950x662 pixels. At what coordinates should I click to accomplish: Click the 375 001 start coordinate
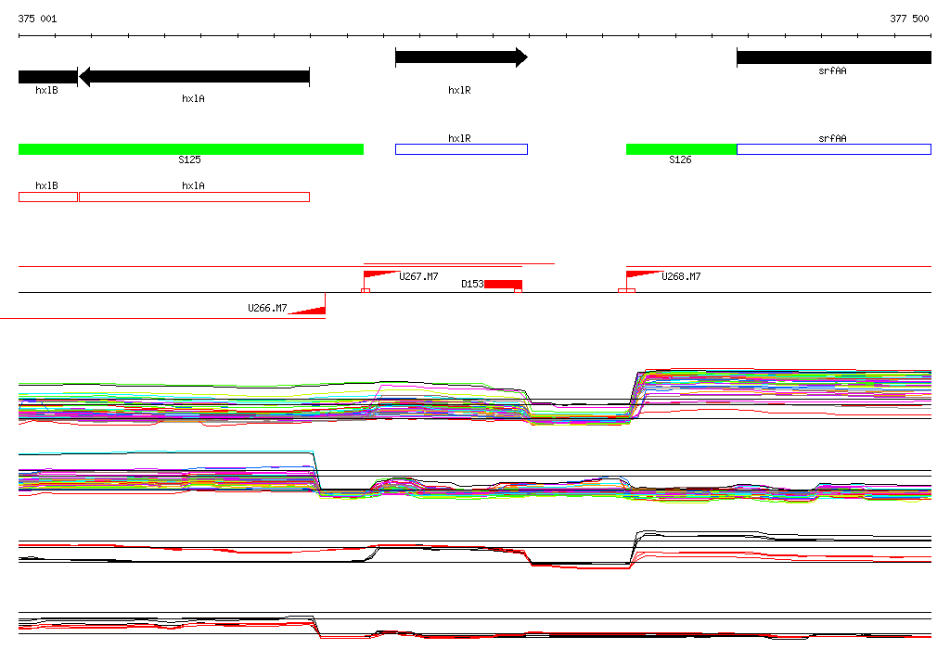(37, 19)
